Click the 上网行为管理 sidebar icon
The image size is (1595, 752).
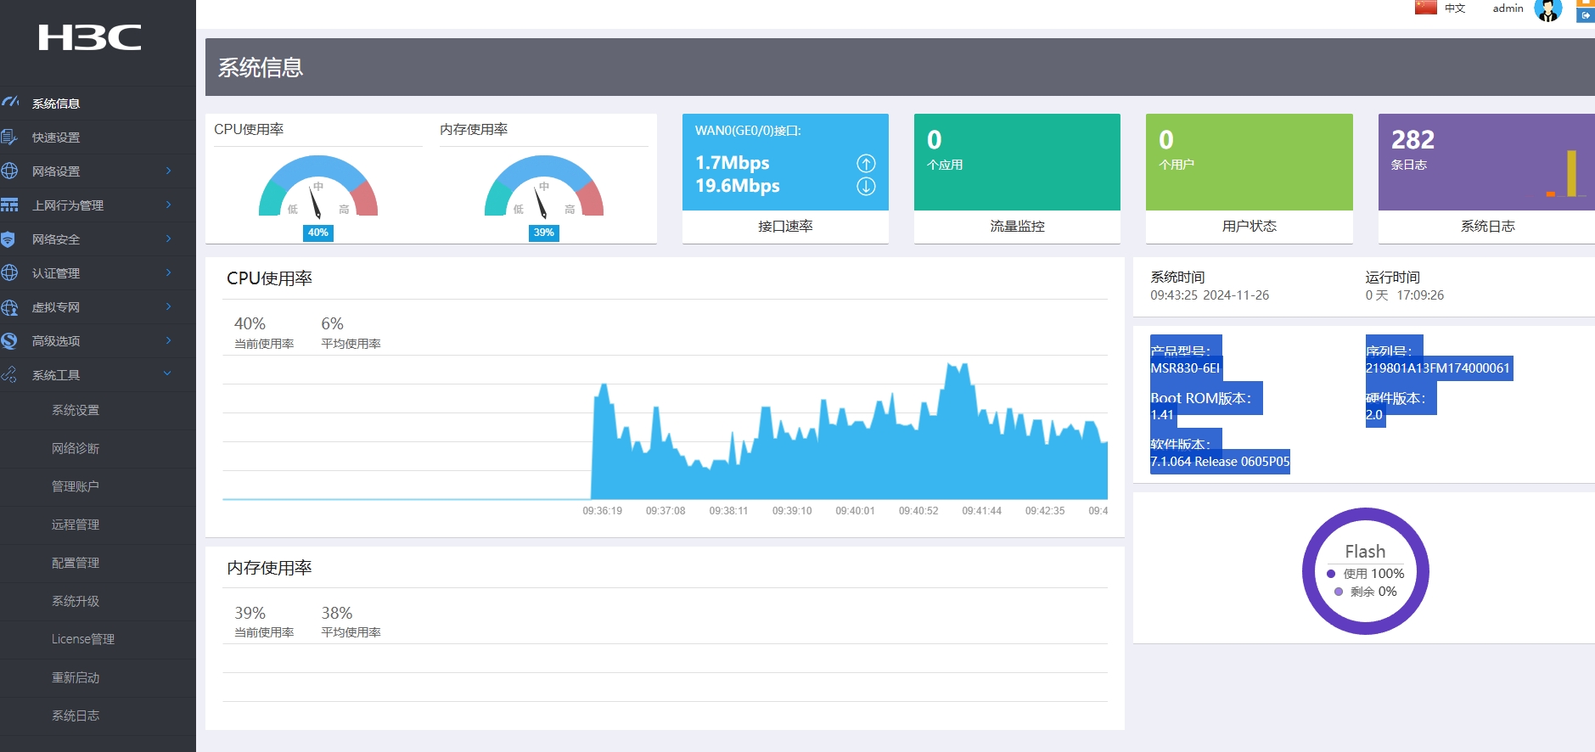click(x=9, y=205)
